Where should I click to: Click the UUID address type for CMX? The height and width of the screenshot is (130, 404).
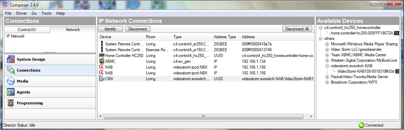click(x=218, y=79)
